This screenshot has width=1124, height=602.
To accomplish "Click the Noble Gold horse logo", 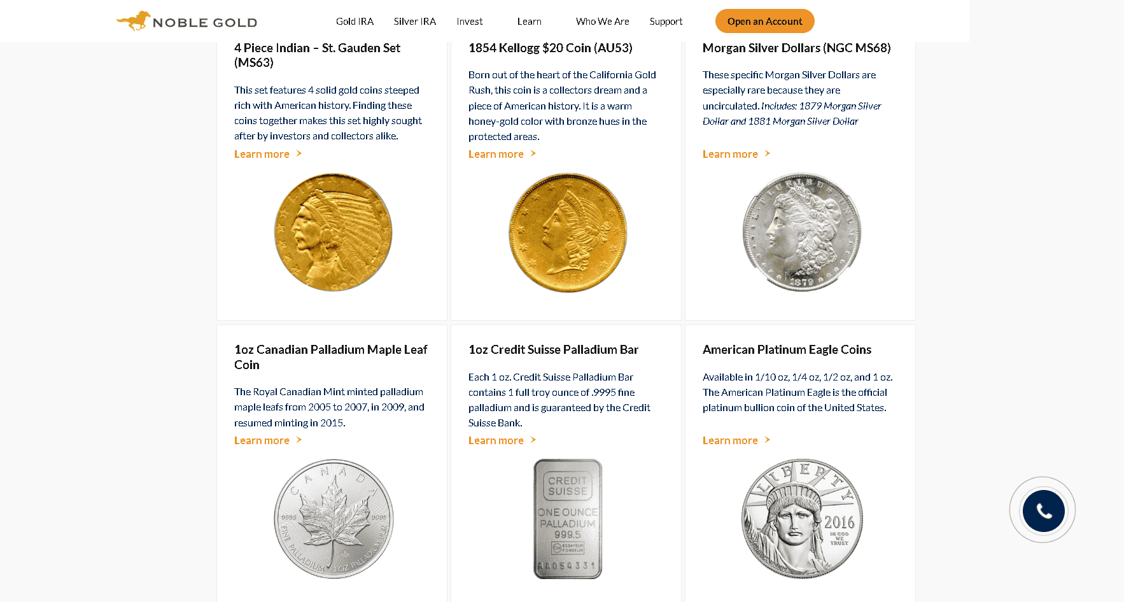I will click(x=134, y=20).
